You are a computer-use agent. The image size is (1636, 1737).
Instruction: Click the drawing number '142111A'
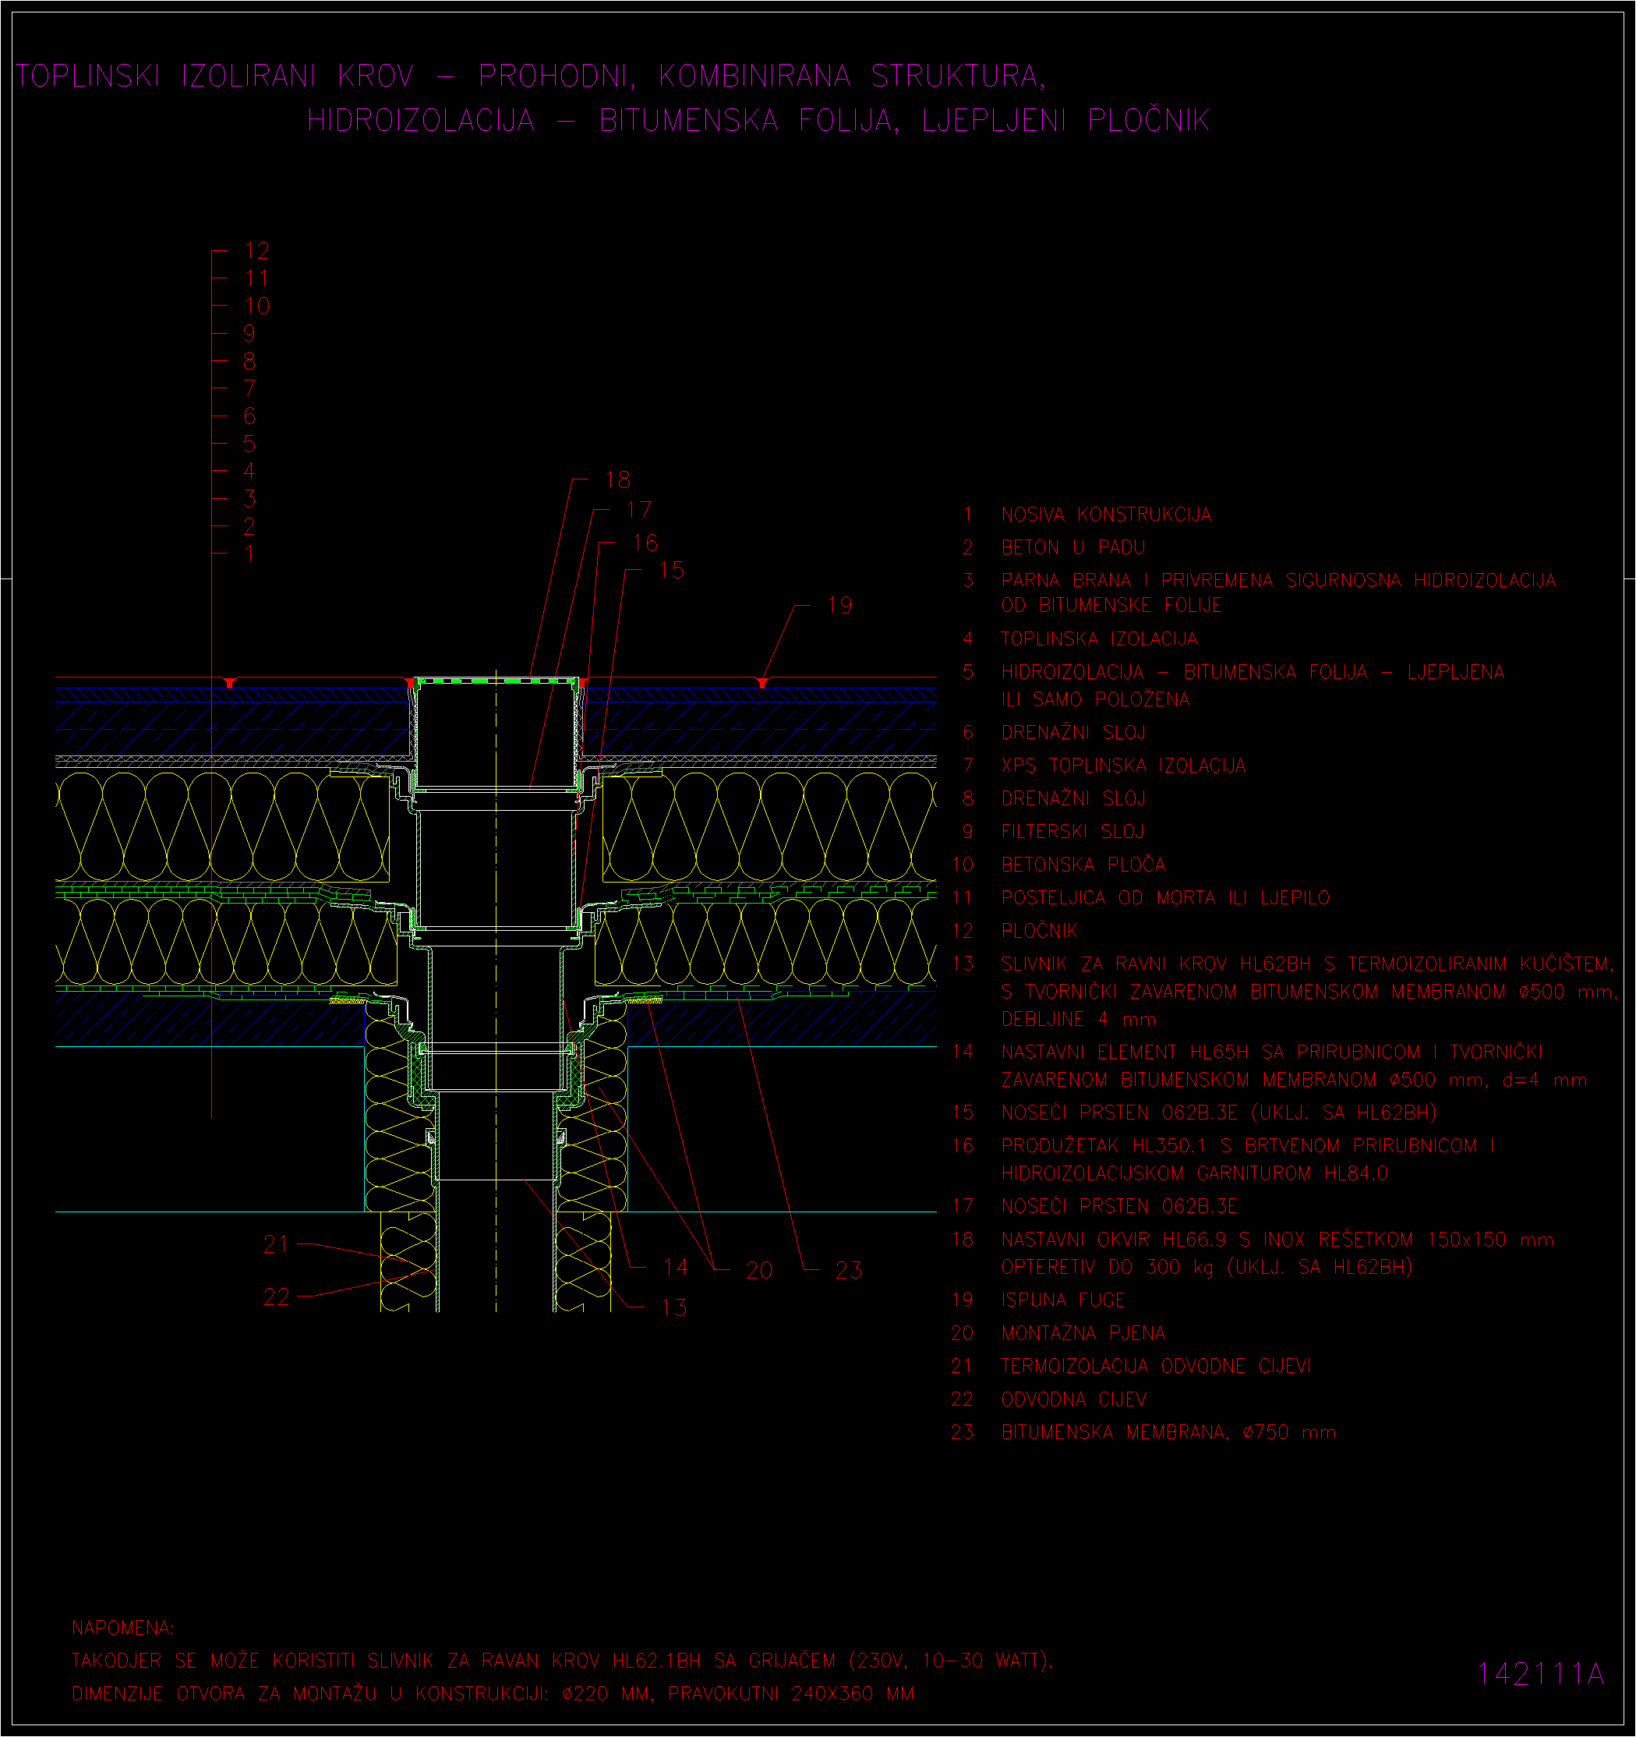click(x=1541, y=1674)
